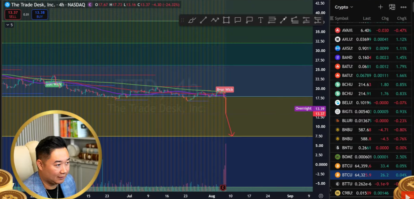The width and height of the screenshot is (414, 199).
Task: Select the BTCU row showing 64,359.6
Action: coord(371,166)
